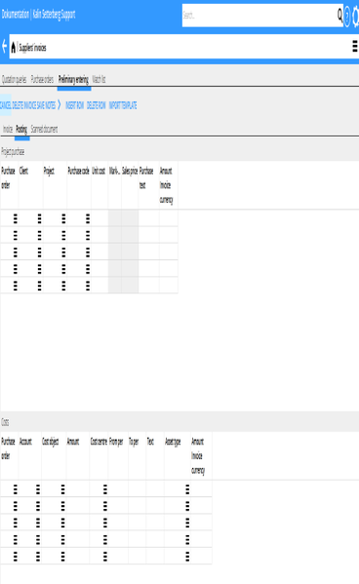359x584 pixels.
Task: Open Purchase order lookup in first Costs row
Action: coord(16,489)
